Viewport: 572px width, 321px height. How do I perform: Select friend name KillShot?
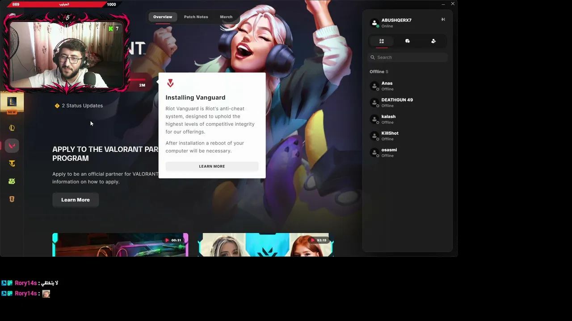coord(390,133)
